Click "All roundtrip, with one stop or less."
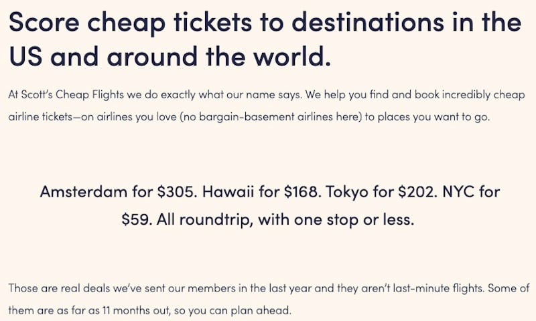Viewport: 536px width, 321px height. (x=285, y=219)
